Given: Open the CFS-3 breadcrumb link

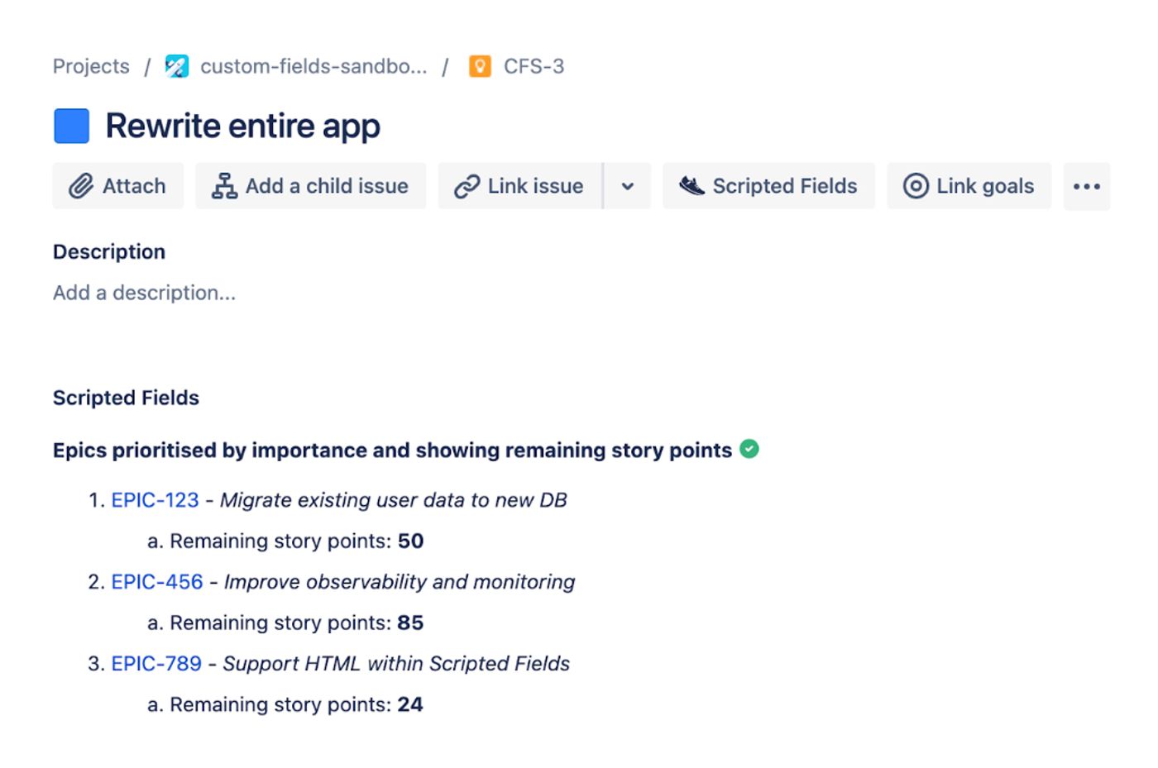Looking at the screenshot, I should click(x=534, y=66).
